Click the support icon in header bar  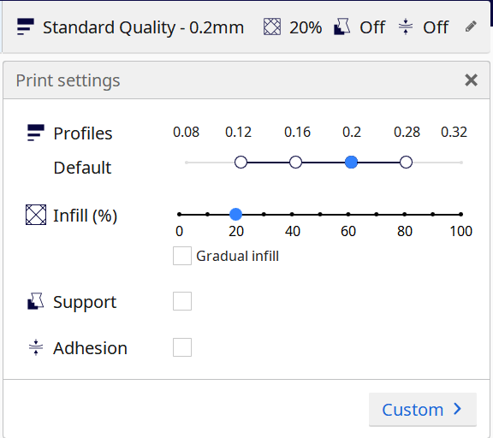pos(342,27)
